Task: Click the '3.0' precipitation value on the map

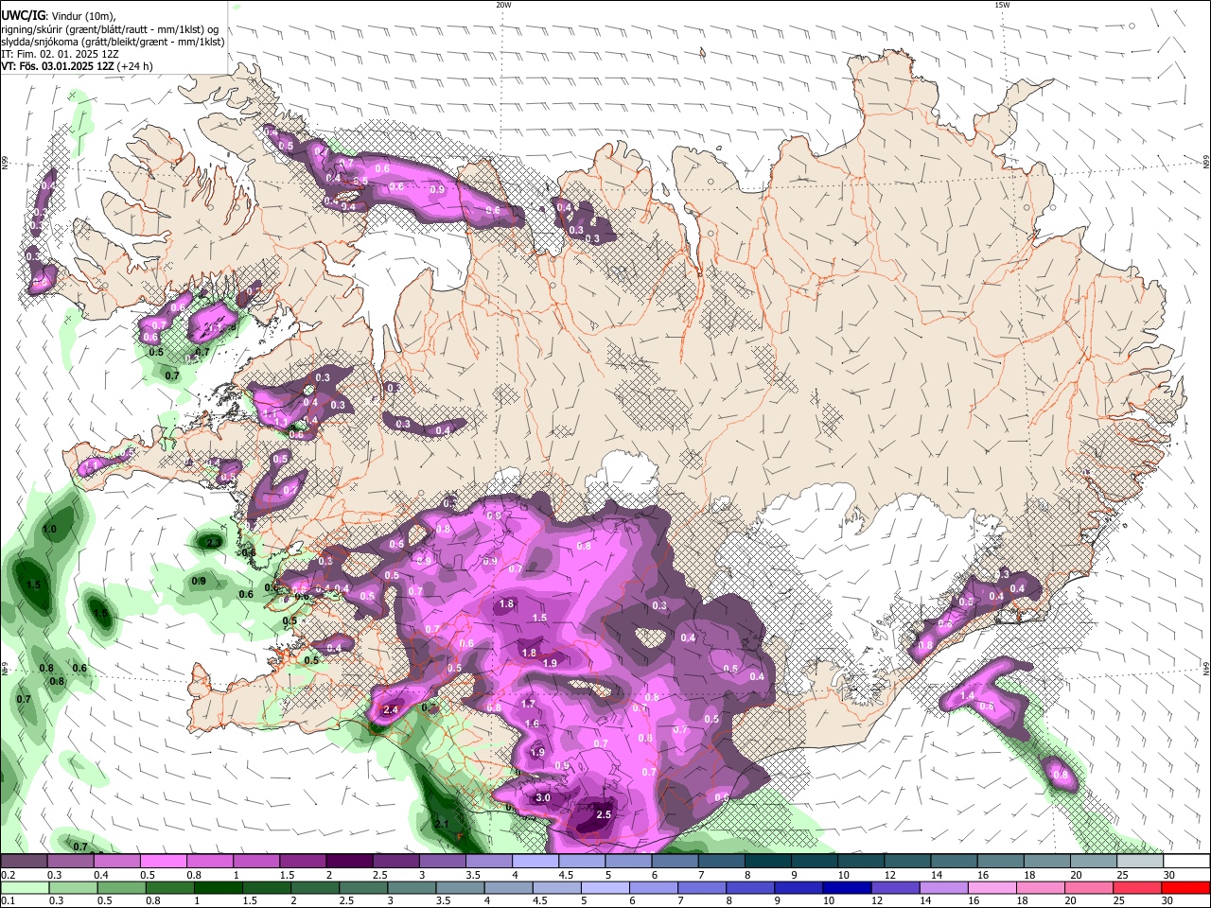Action: (x=543, y=798)
